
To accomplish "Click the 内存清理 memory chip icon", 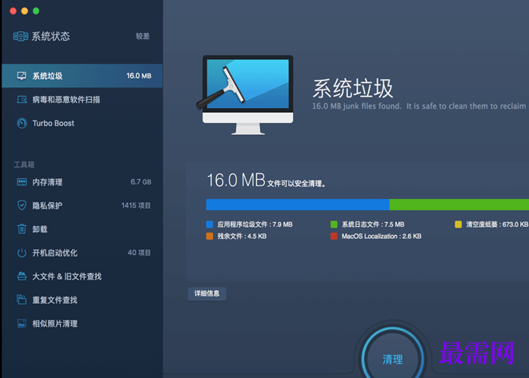I will 22,182.
